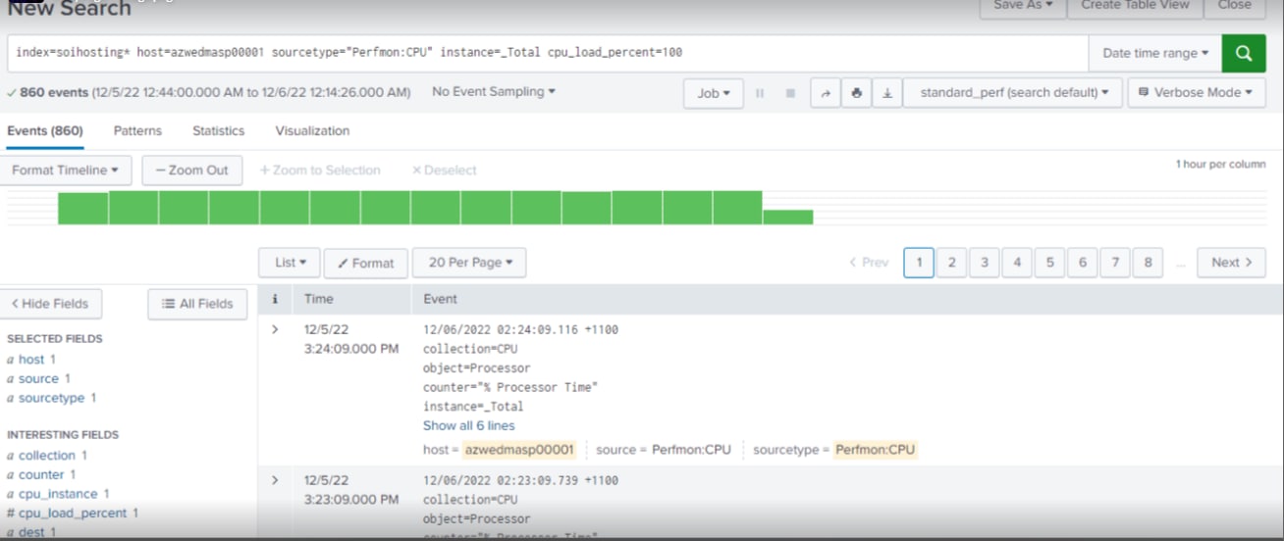Share the search job

pyautogui.click(x=826, y=93)
